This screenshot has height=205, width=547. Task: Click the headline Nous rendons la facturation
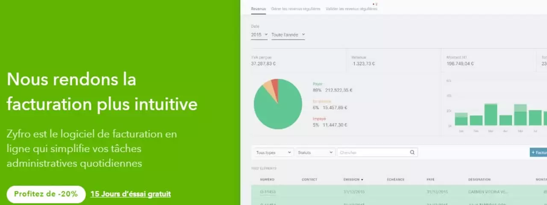click(x=102, y=91)
